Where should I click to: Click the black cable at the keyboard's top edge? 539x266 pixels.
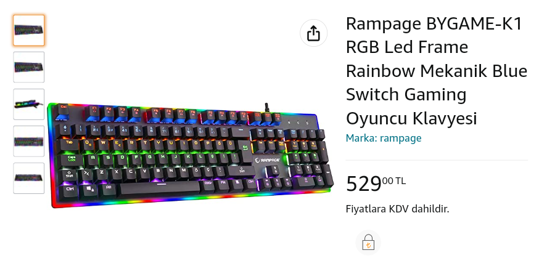coord(266,107)
